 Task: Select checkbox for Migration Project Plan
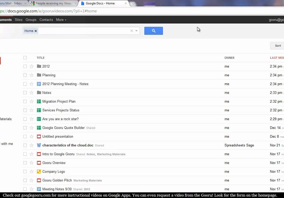click(25, 101)
